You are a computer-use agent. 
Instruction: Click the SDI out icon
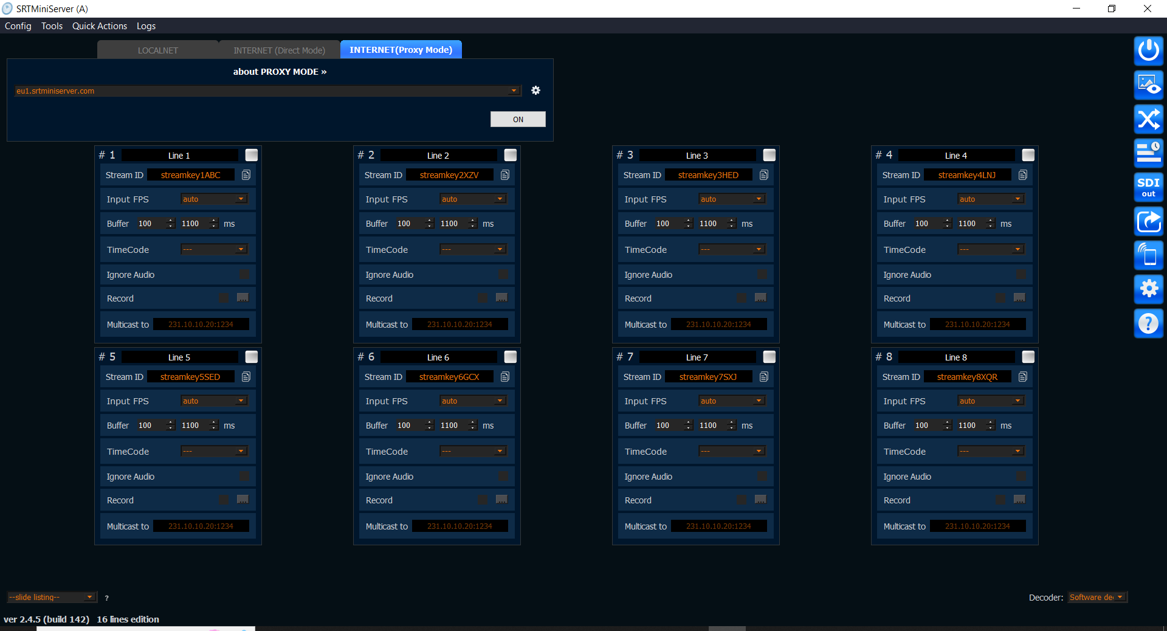click(1148, 187)
